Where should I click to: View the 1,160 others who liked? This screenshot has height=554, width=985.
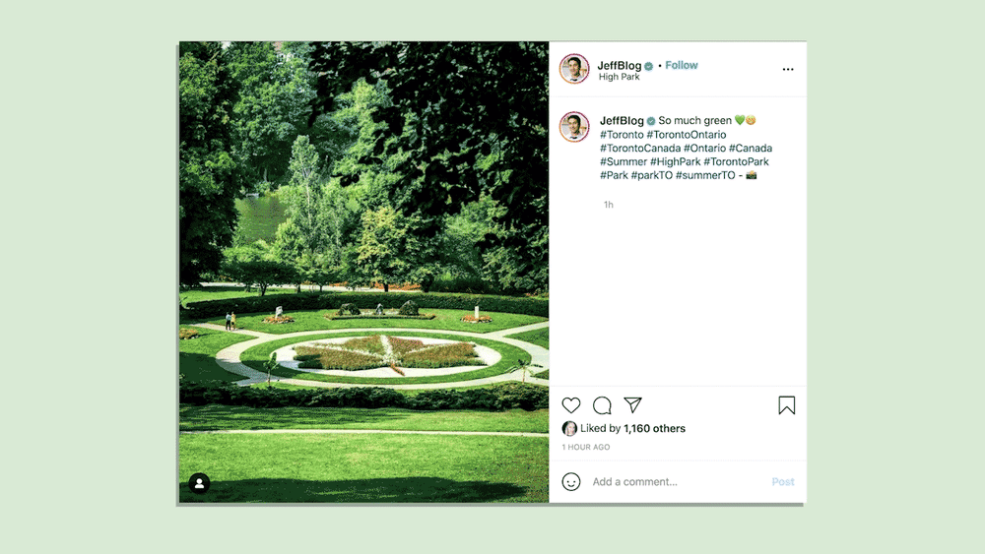655,428
